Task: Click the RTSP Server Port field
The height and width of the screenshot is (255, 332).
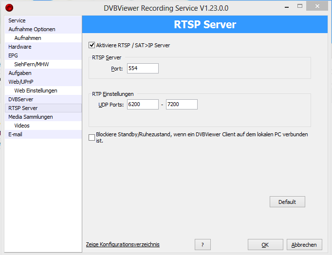Action: pyautogui.click(x=143, y=69)
